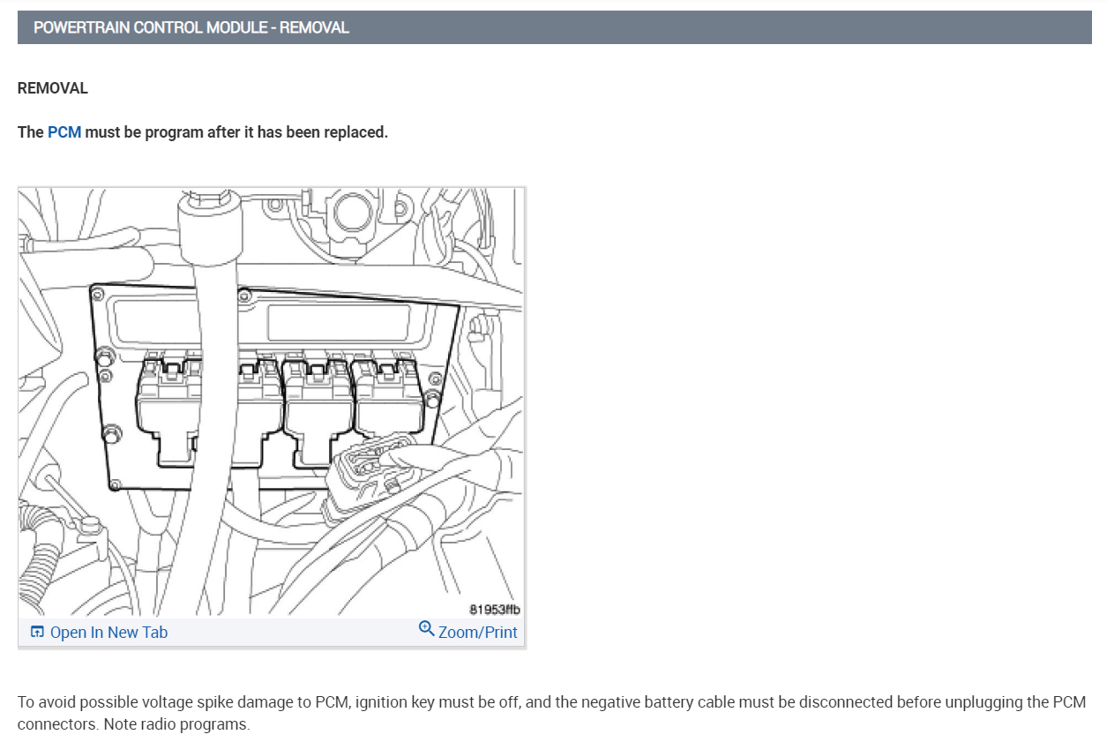Click the figure number 81953ffb
1107x742 pixels.
click(x=496, y=610)
